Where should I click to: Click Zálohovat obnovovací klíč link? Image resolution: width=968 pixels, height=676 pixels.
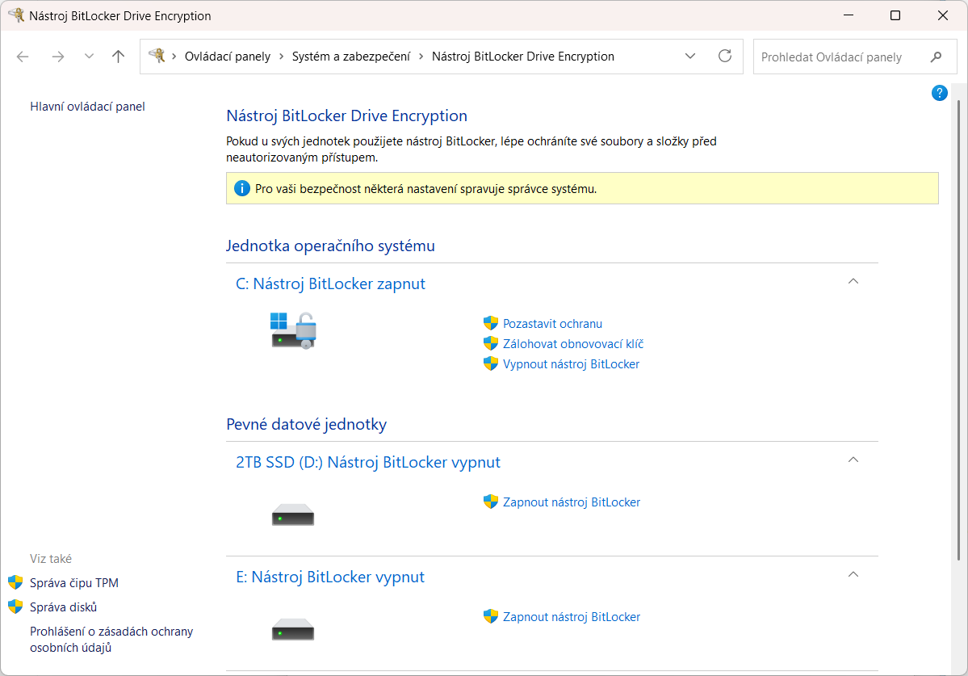click(573, 344)
